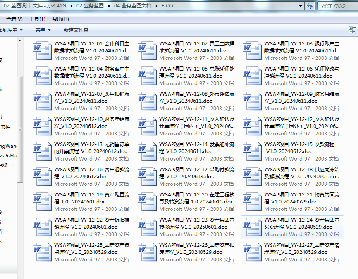Click the Word icon of YY-12-26 固定资产报废流程

[x=147, y=253]
